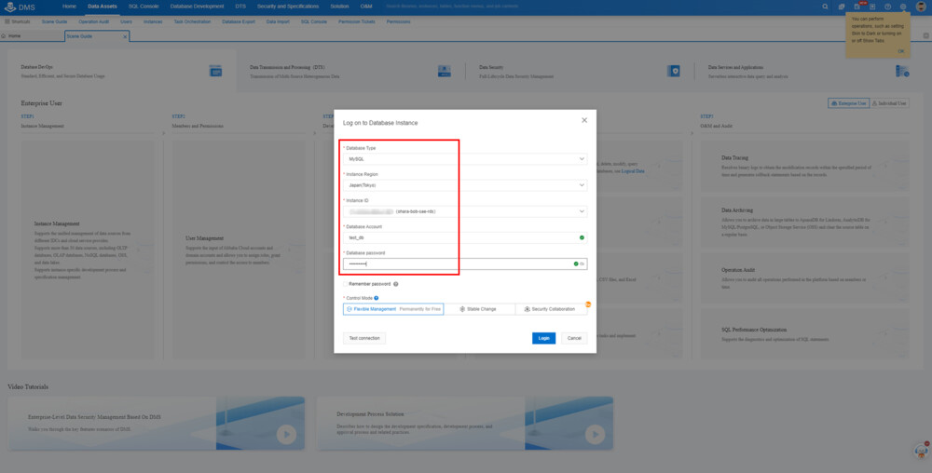Click the Remember password help icon
932x473 pixels.
point(397,284)
